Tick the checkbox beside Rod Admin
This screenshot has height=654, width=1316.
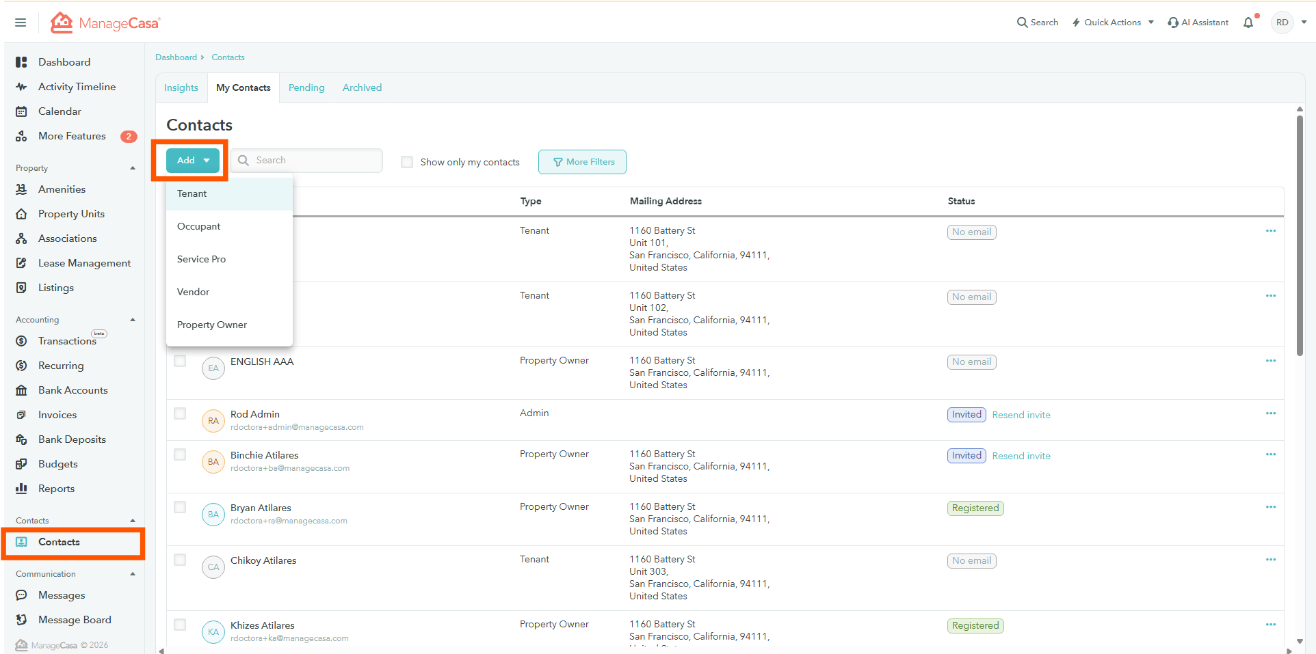coord(180,413)
